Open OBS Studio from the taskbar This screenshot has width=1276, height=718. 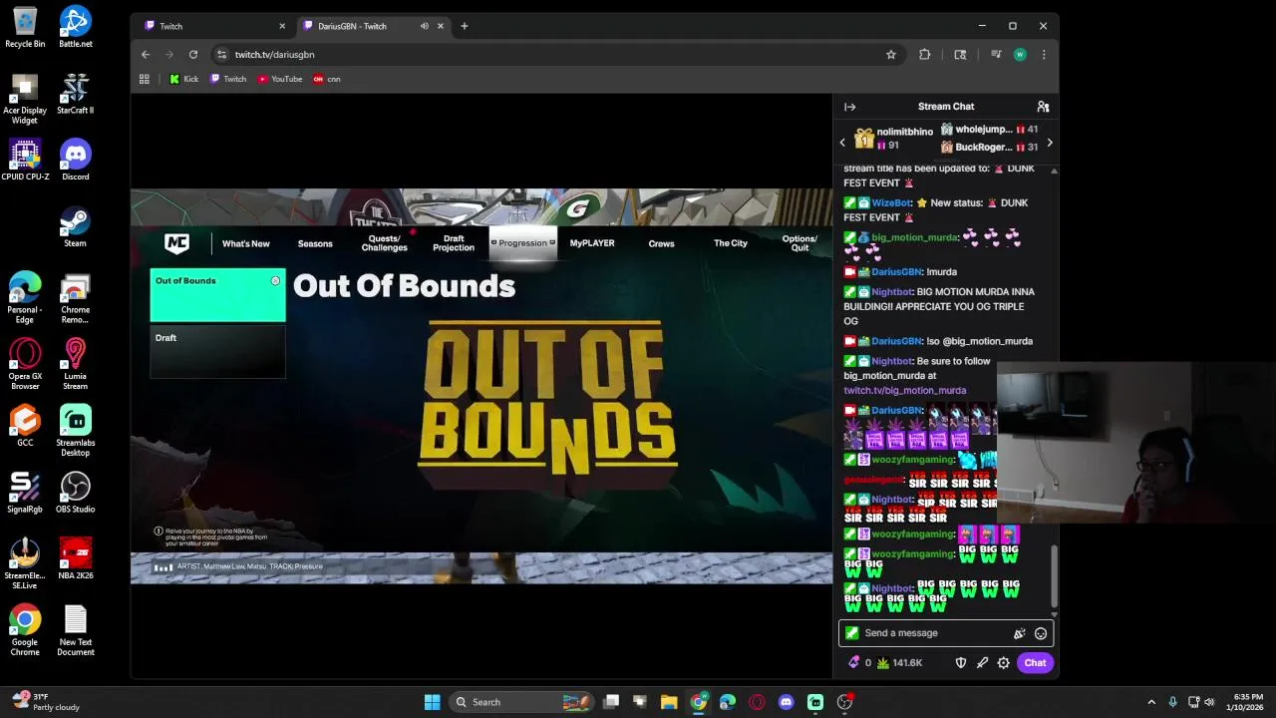click(x=845, y=702)
